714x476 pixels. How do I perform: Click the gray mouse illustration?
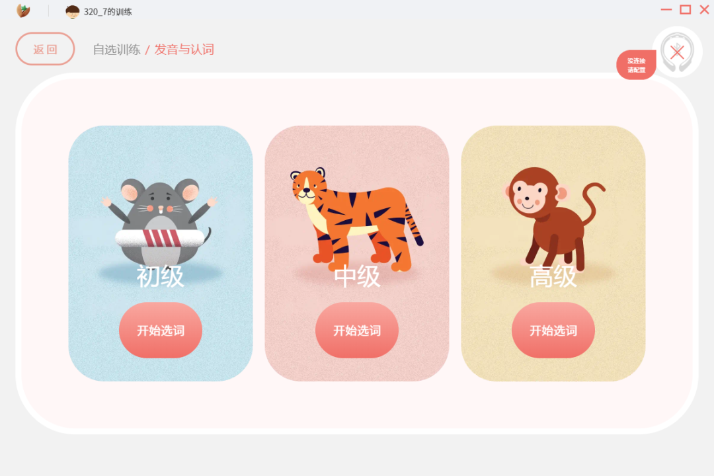[159, 222]
